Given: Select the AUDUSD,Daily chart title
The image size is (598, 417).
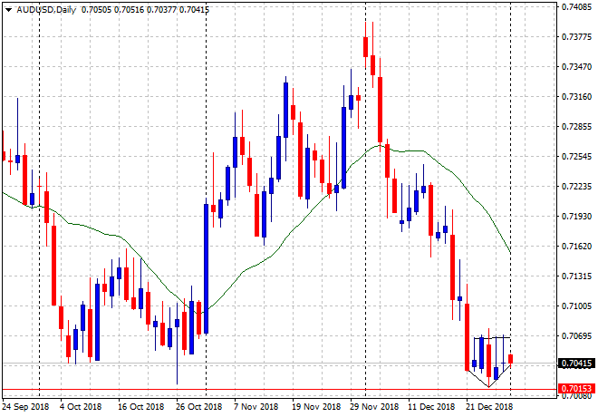Looking at the screenshot, I should coord(46,10).
